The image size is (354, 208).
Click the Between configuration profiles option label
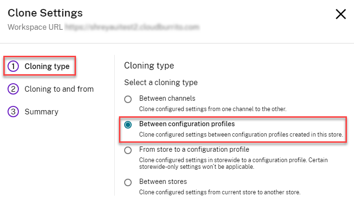click(x=187, y=124)
